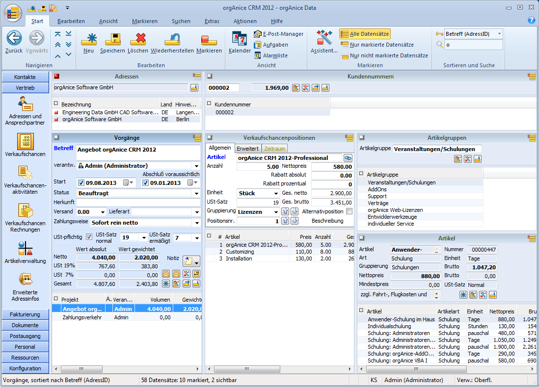Enable the Alternativposition checkbox
539x387 pixels.
349,211
